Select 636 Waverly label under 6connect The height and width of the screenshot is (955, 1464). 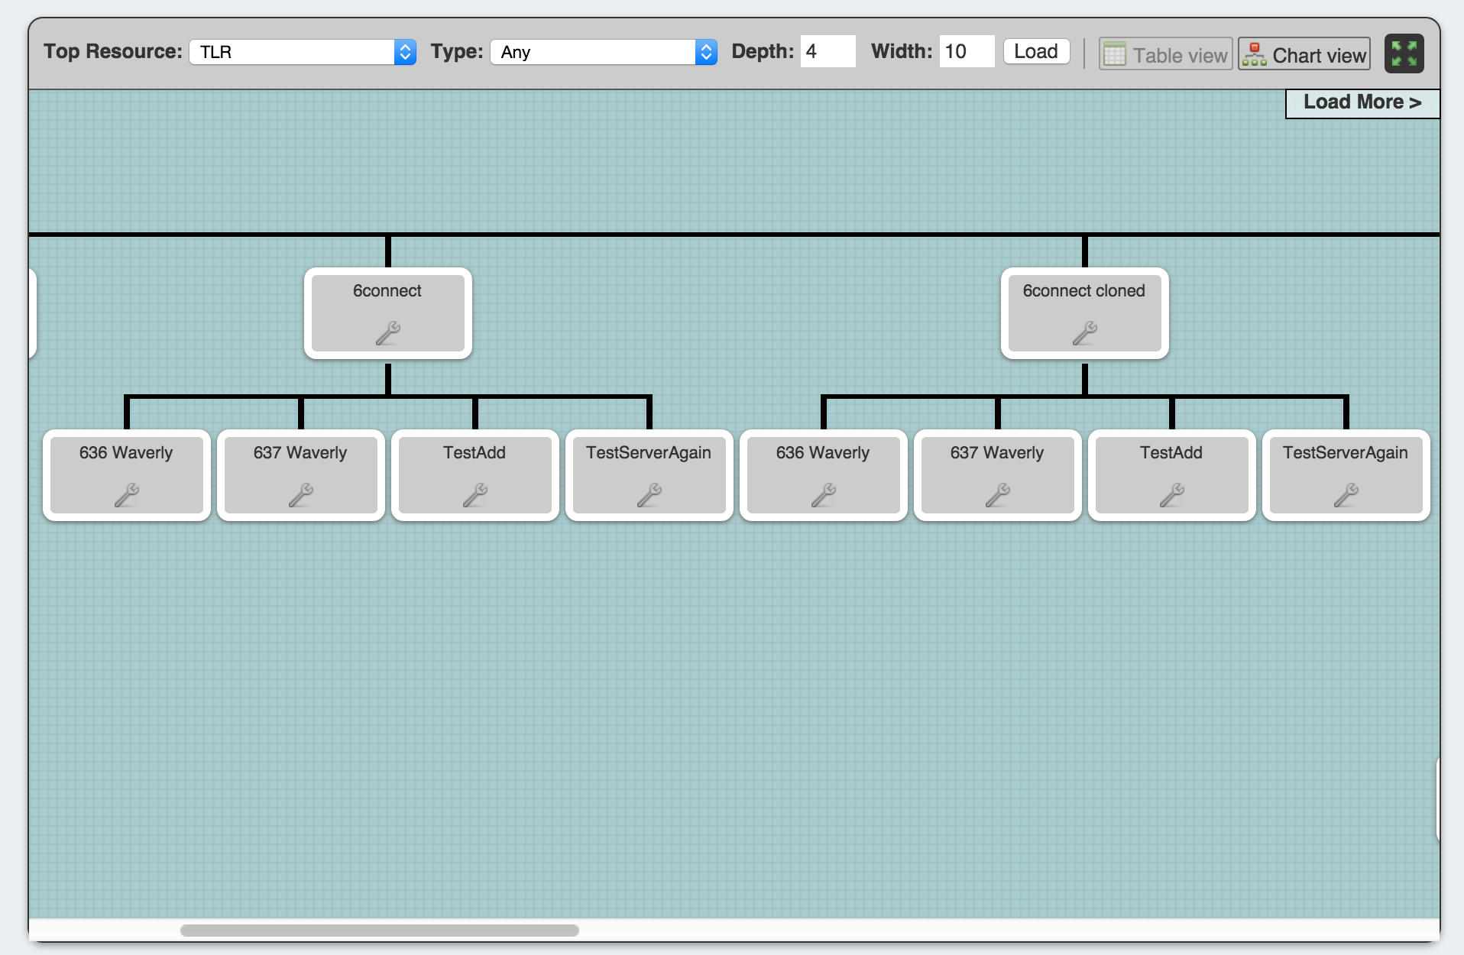(126, 453)
